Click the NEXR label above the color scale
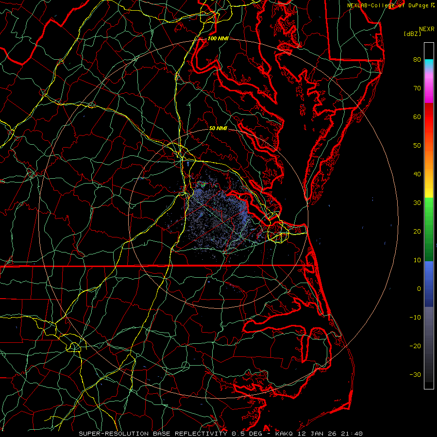The width and height of the screenshot is (437, 437). (426, 29)
